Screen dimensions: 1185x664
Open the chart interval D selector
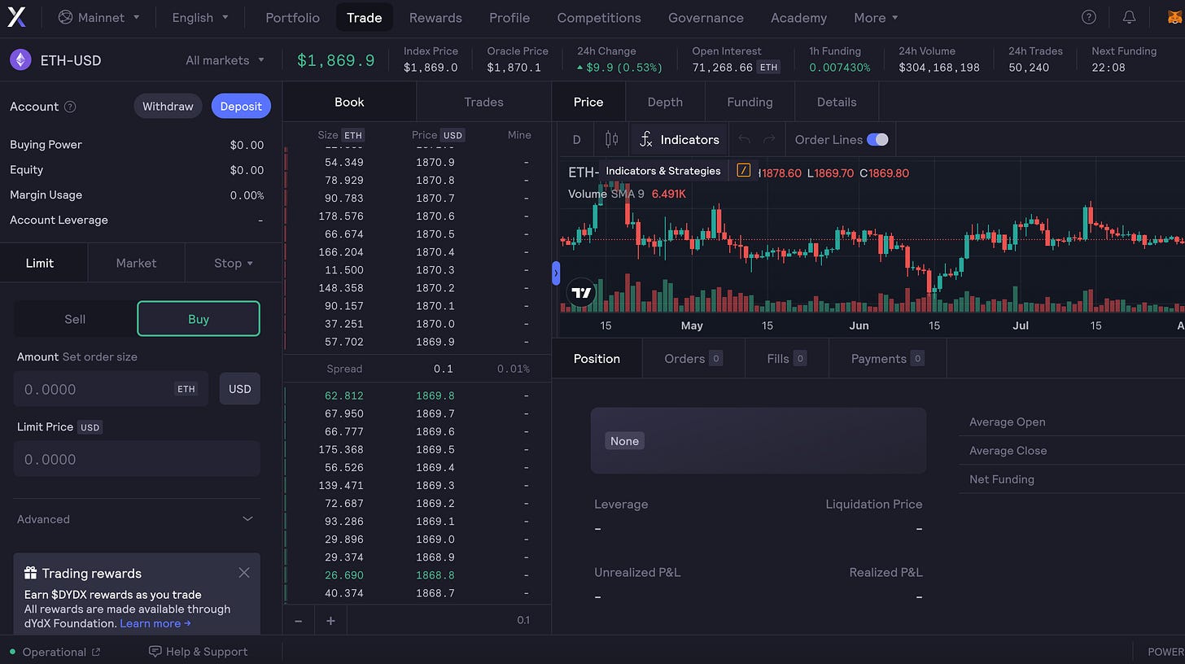coord(576,139)
